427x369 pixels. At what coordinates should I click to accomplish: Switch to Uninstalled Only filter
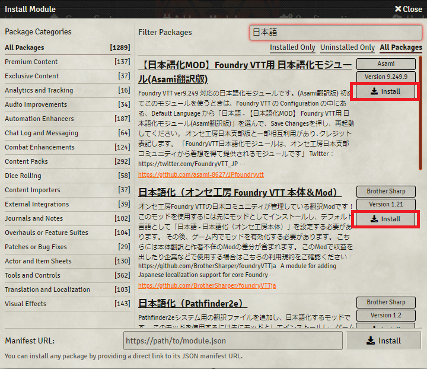pos(348,47)
